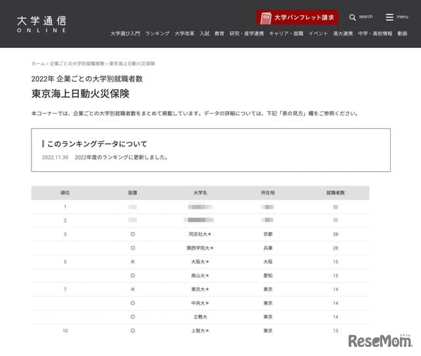Open the 教育 nav item
Image resolution: width=421 pixels, height=356 pixels.
click(219, 33)
